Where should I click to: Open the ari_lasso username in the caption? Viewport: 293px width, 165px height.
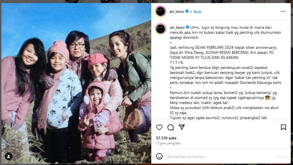(x=177, y=27)
